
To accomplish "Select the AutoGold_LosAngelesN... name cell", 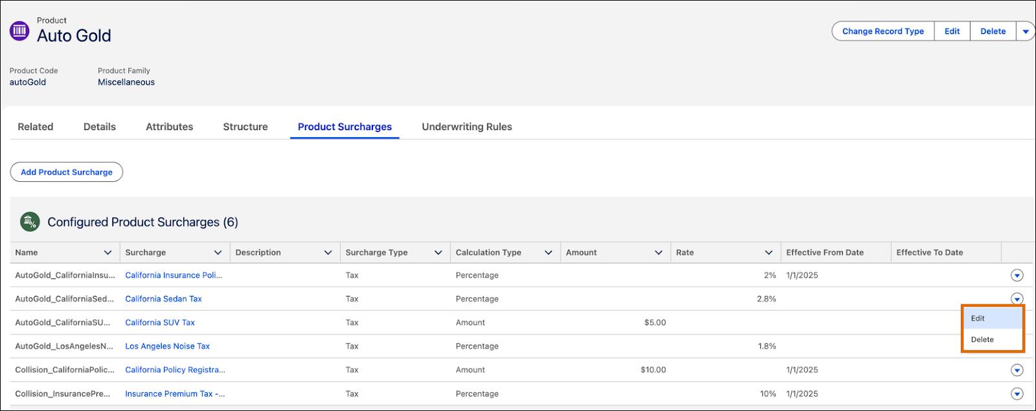I will click(65, 346).
